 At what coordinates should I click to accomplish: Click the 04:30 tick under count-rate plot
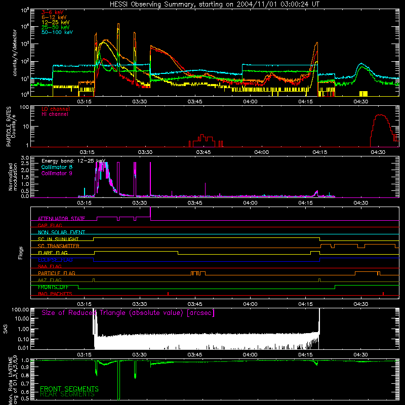pos(361,102)
